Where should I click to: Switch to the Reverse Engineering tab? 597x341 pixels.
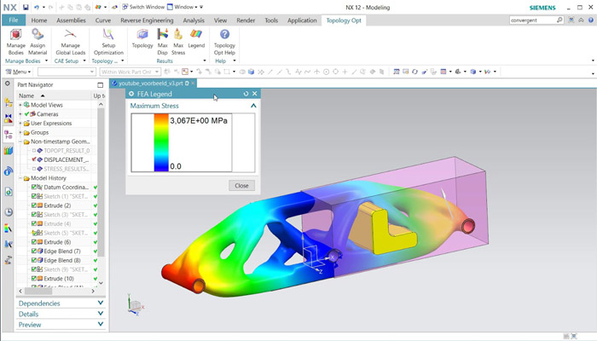(147, 20)
